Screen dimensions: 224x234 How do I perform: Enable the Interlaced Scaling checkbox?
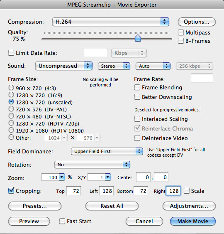137,119
